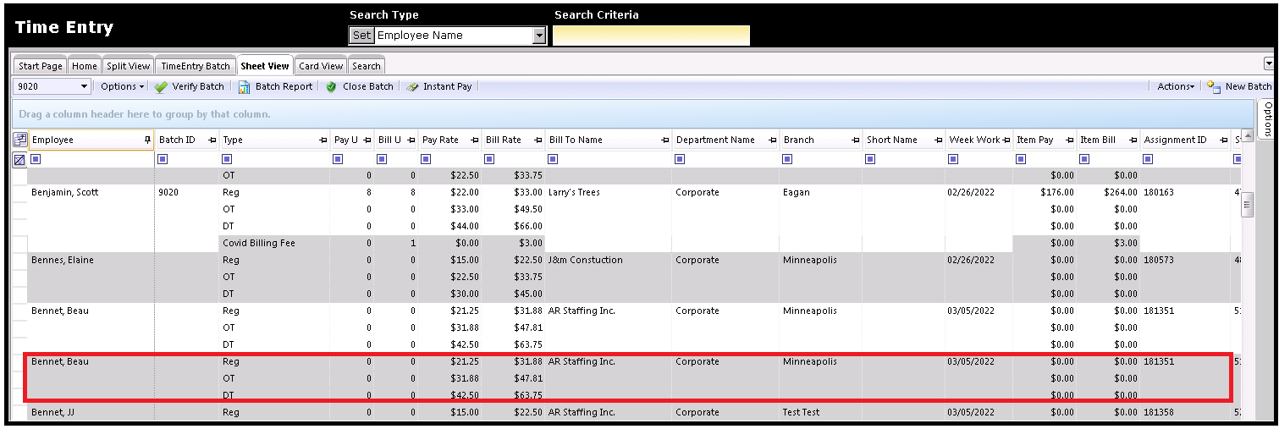The image size is (1279, 429).
Task: Open the filter operator under Employee column
Action: coord(36,159)
